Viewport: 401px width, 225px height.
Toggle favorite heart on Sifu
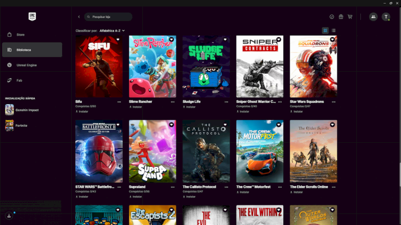click(118, 40)
